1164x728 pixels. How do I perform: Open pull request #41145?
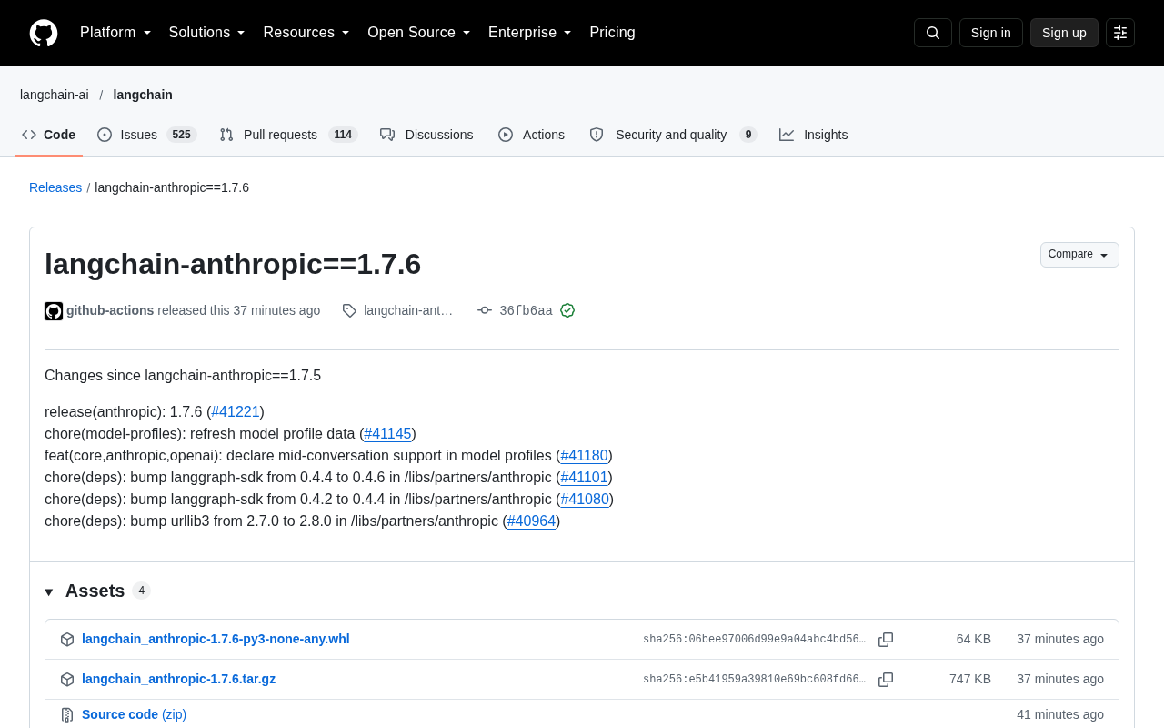click(387, 434)
